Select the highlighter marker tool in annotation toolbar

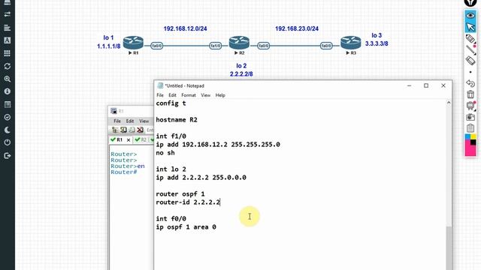tap(470, 39)
